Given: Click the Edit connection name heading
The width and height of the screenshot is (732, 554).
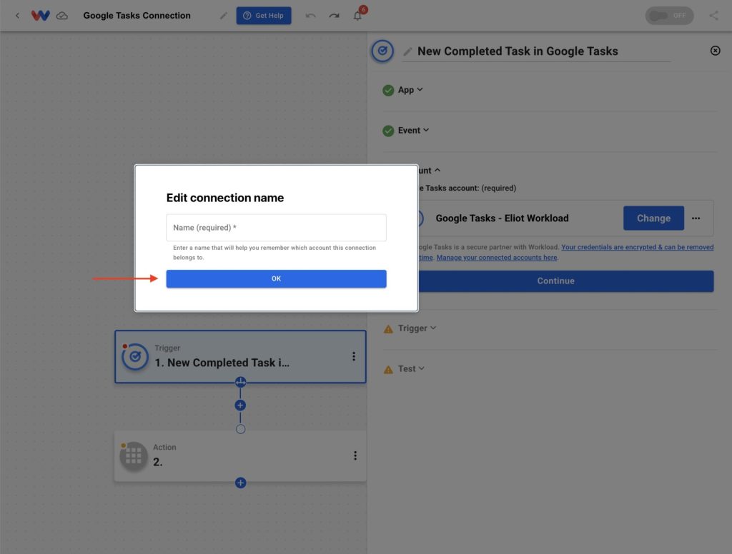Looking at the screenshot, I should click(x=225, y=198).
